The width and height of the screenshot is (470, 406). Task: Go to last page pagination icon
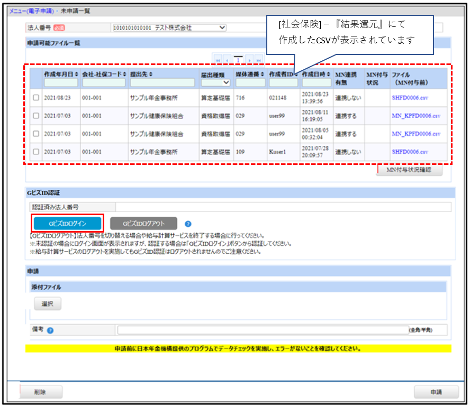coord(259,60)
